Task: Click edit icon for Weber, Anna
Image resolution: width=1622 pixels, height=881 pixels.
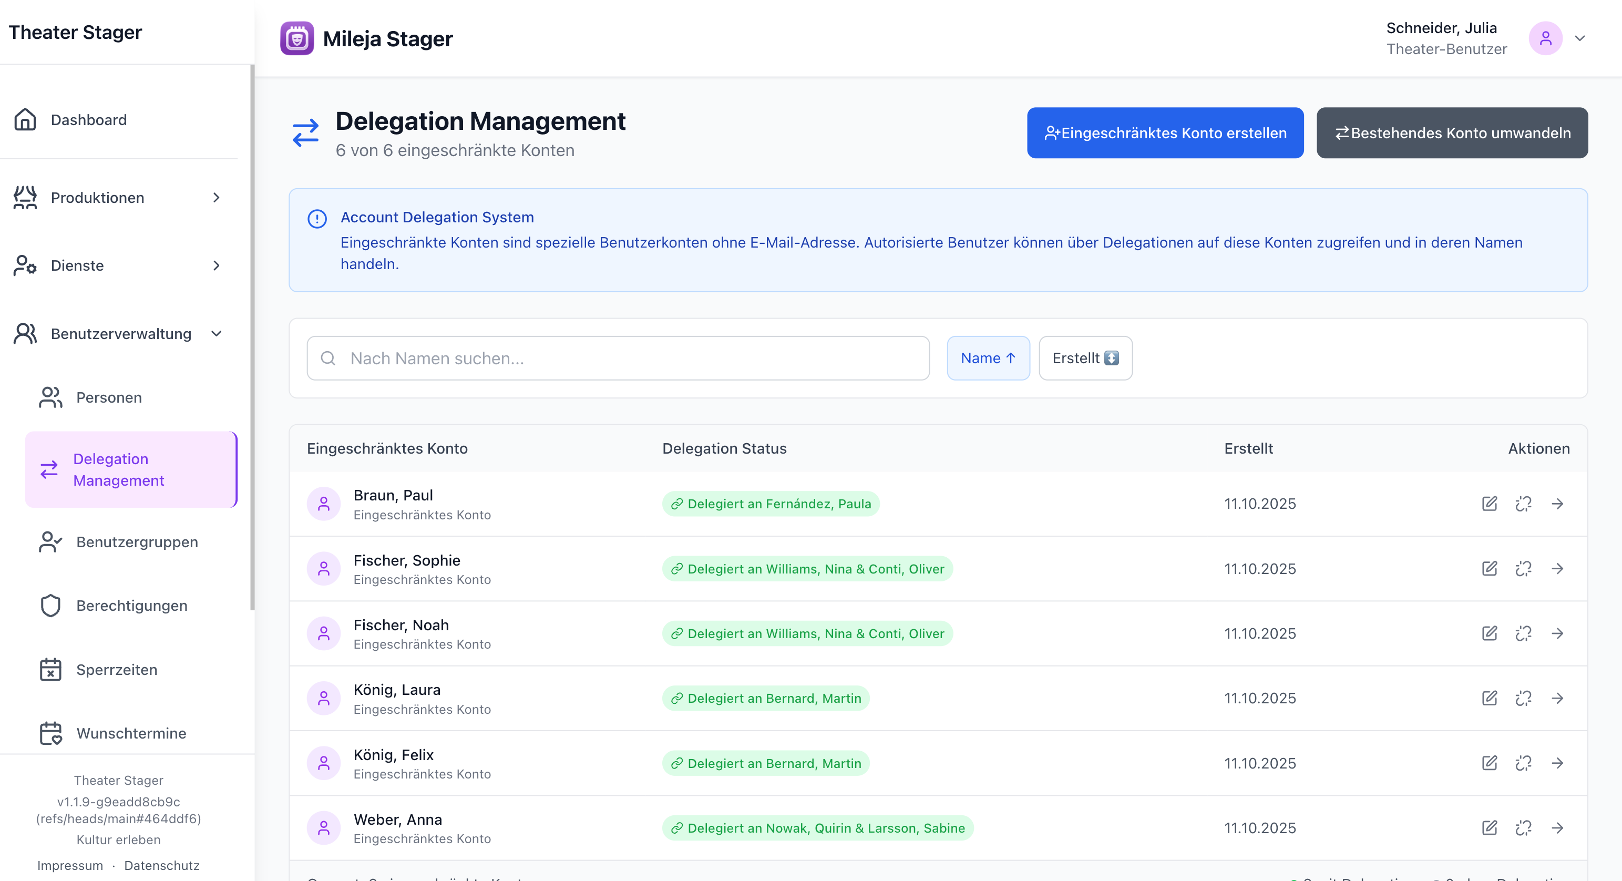Action: (x=1489, y=827)
